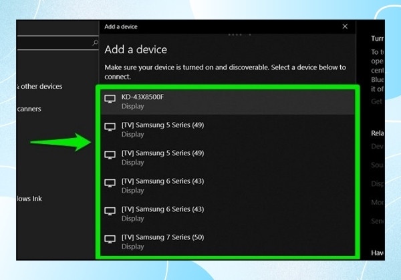Click monitor icon beside Samsung 7 Series (50)
The width and height of the screenshot is (401, 280).
click(x=110, y=239)
